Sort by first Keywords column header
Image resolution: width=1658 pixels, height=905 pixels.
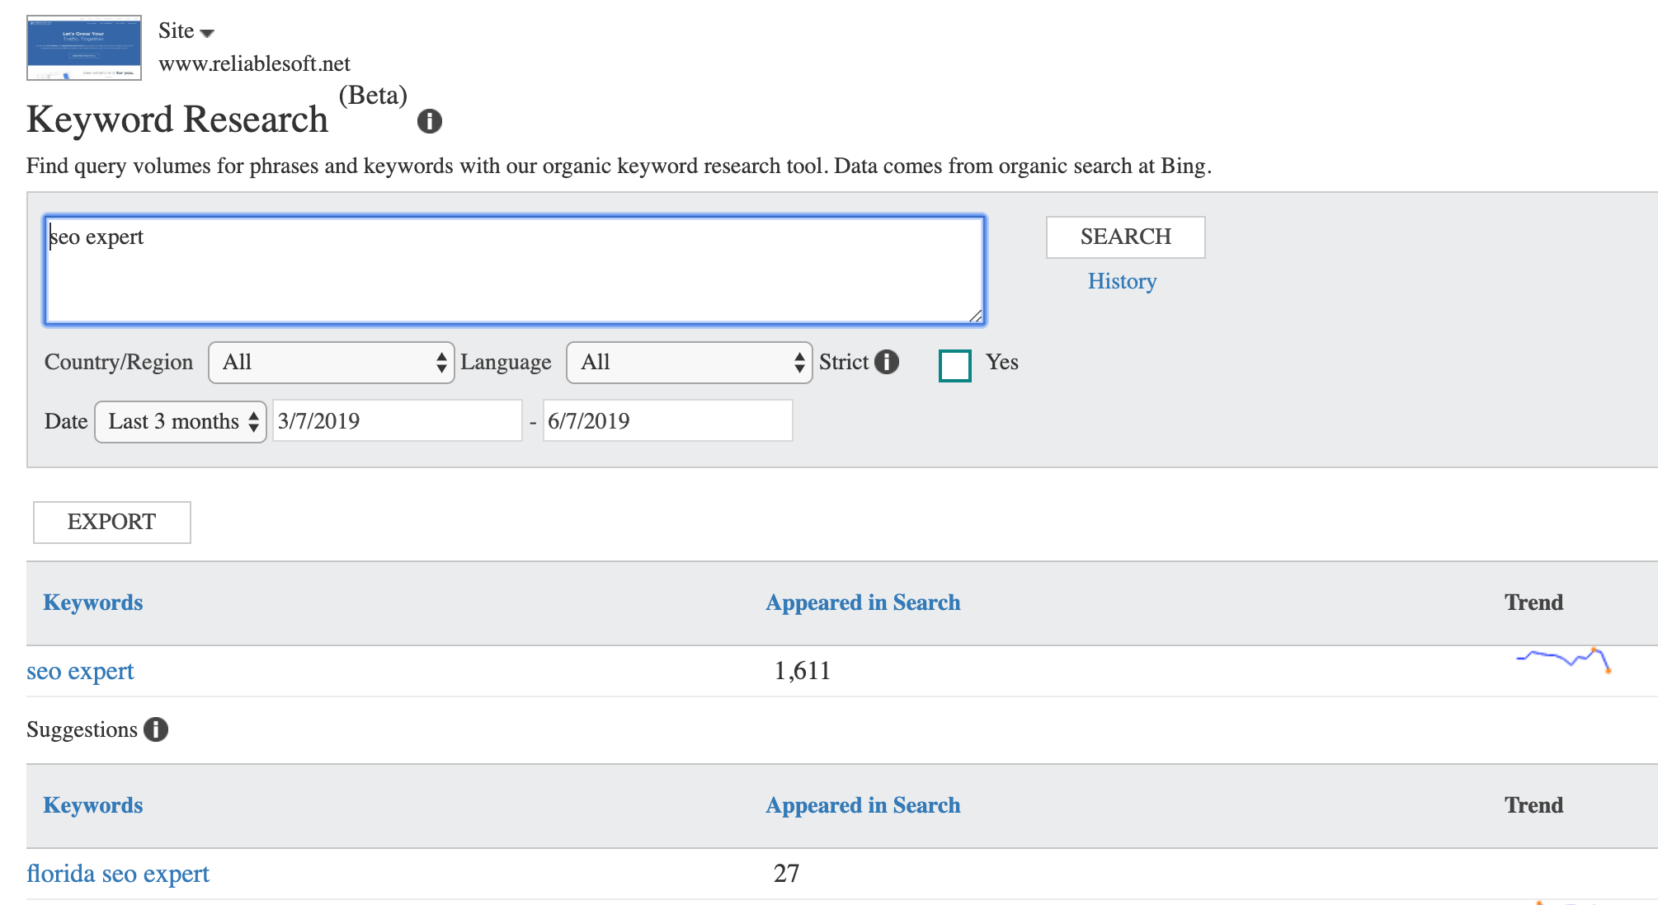[93, 603]
